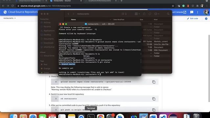Open Visual Studio Code in the Dock

pos(163,116)
